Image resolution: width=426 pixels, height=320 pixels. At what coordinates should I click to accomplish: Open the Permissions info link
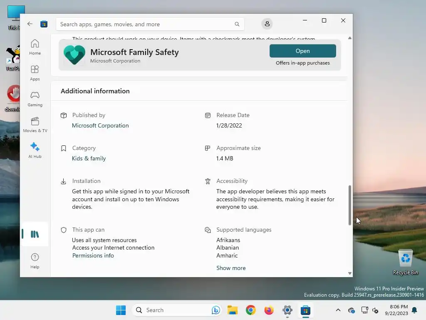[x=93, y=255]
